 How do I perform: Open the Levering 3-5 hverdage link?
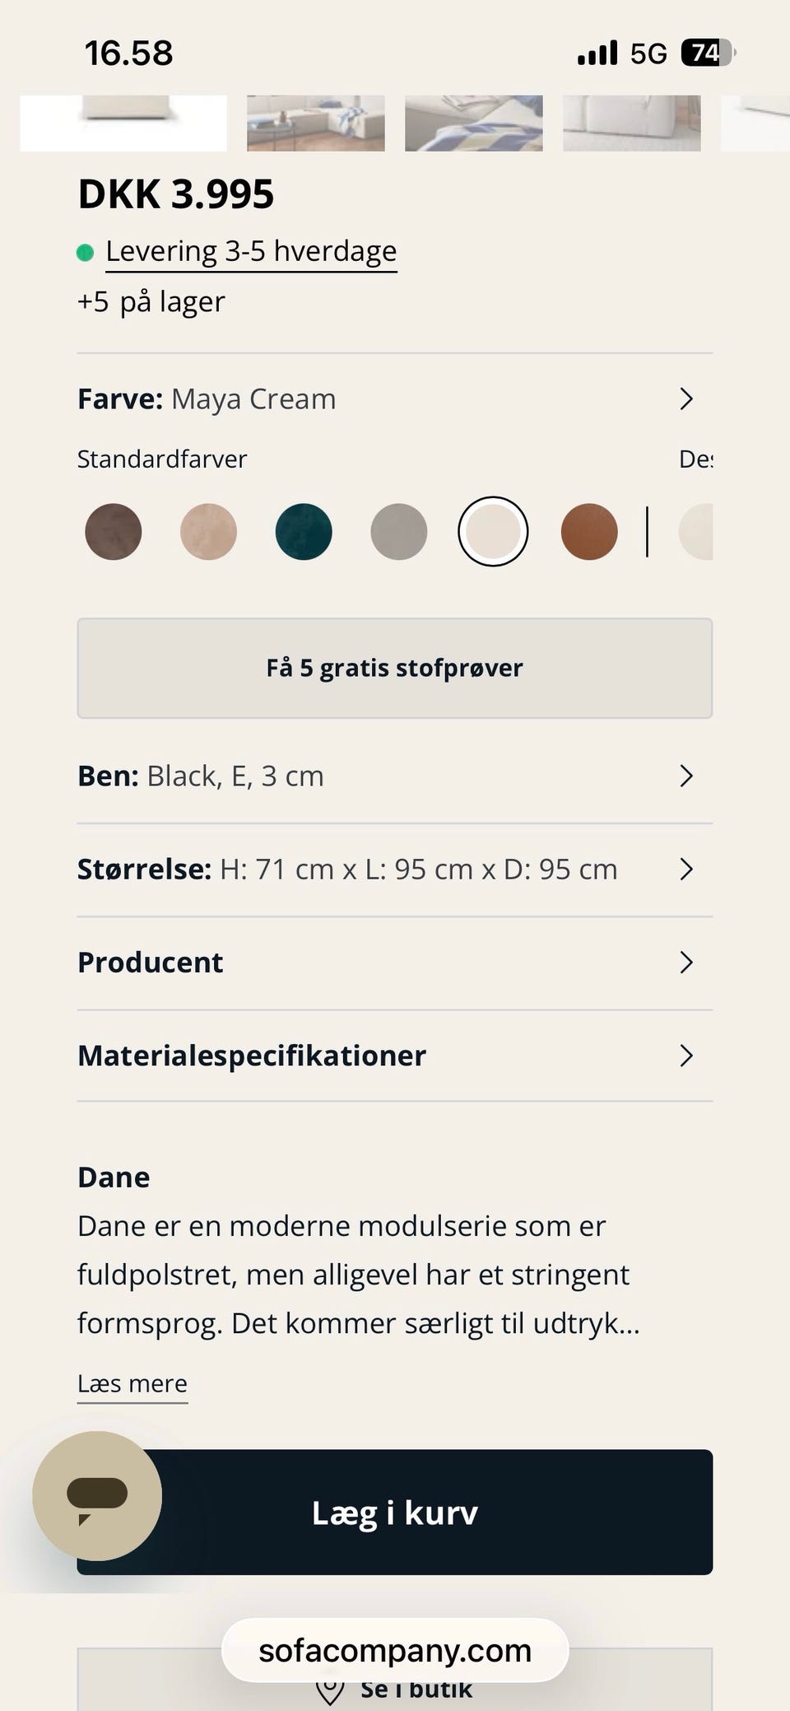click(x=251, y=251)
